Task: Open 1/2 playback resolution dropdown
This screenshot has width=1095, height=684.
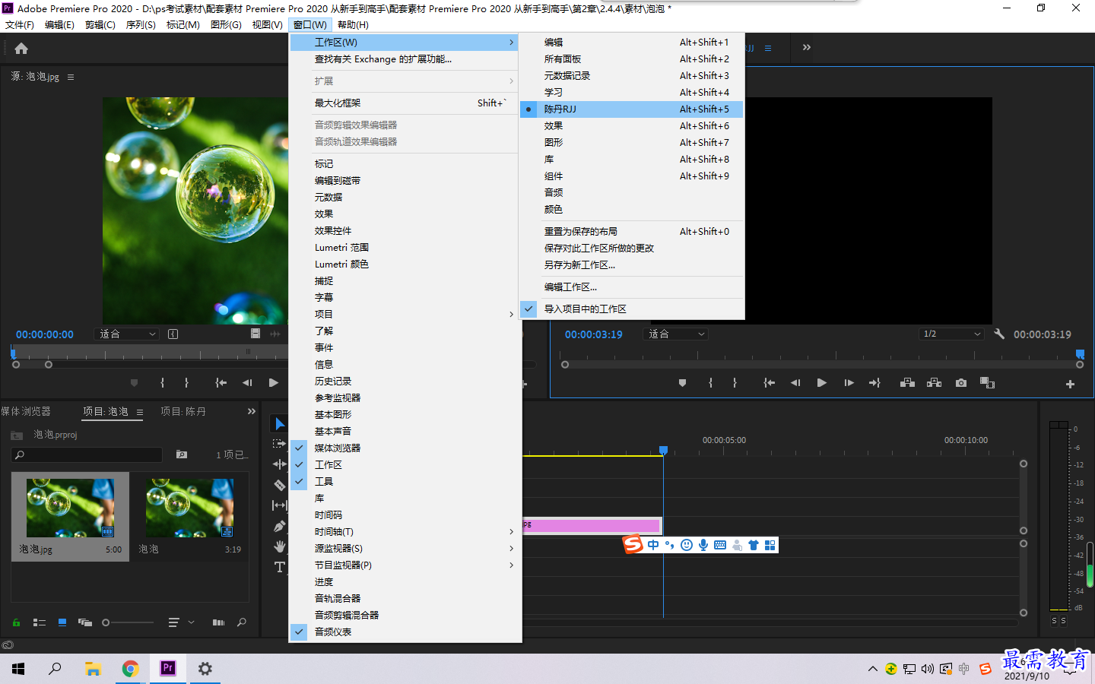Action: click(x=951, y=334)
